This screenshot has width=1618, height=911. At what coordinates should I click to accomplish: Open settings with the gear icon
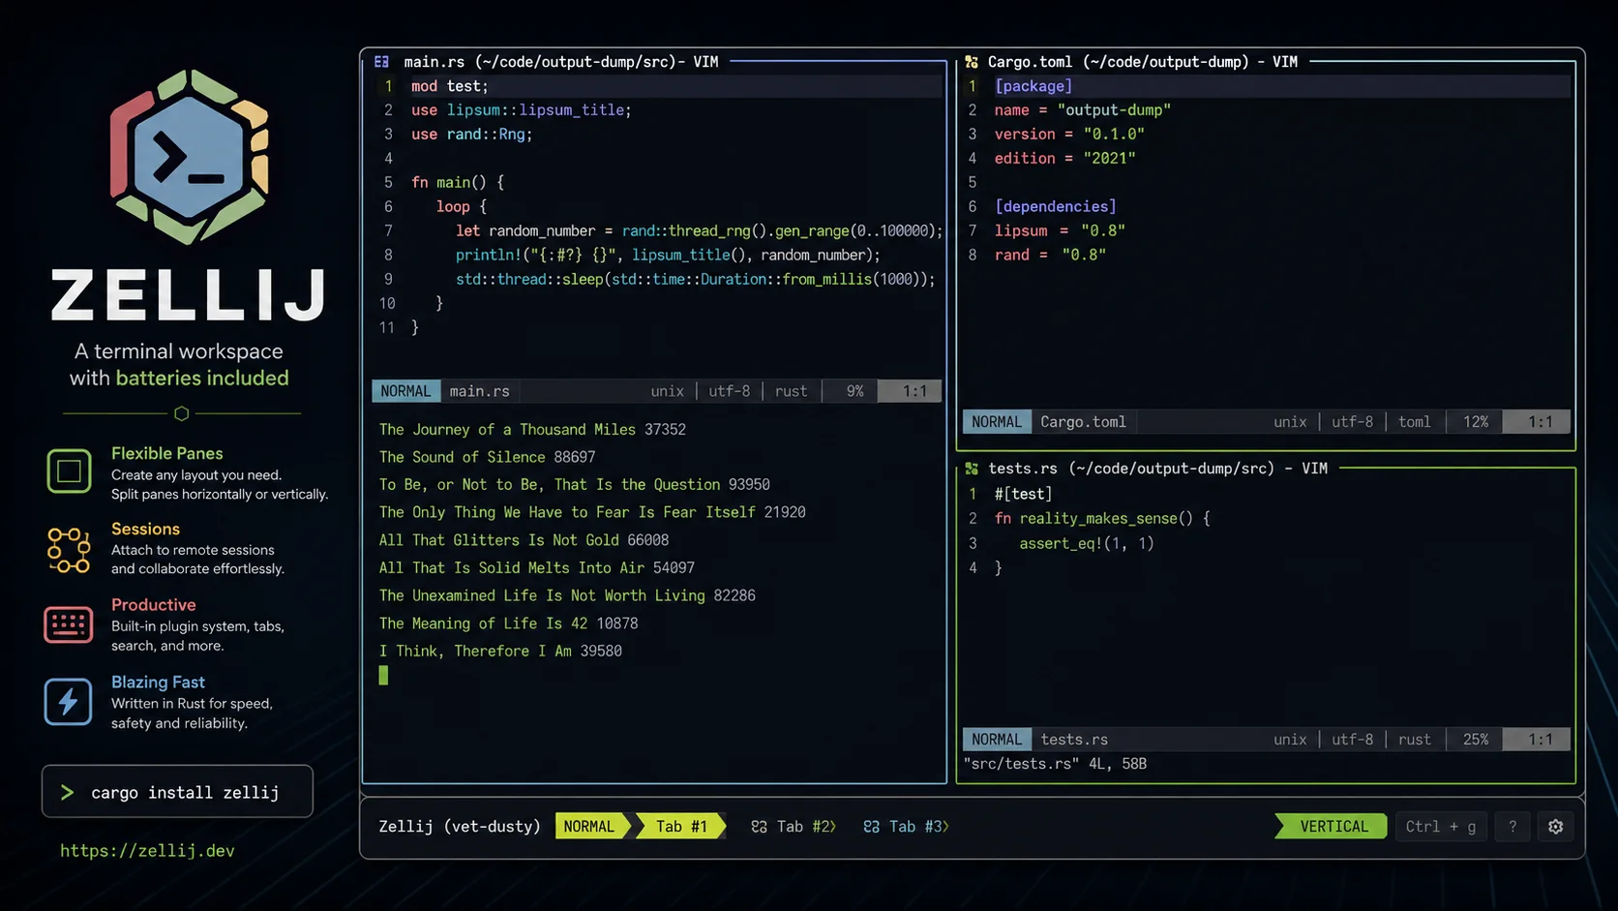tap(1556, 827)
